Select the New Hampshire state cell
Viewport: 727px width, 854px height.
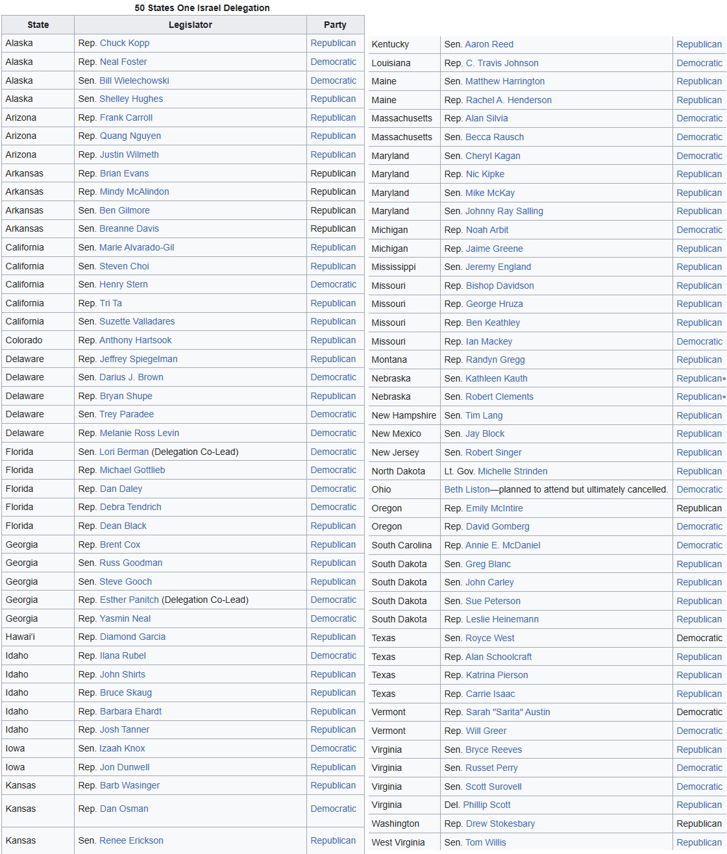[404, 415]
